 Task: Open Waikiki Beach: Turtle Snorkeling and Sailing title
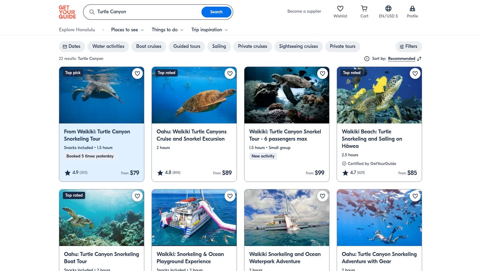click(372, 139)
